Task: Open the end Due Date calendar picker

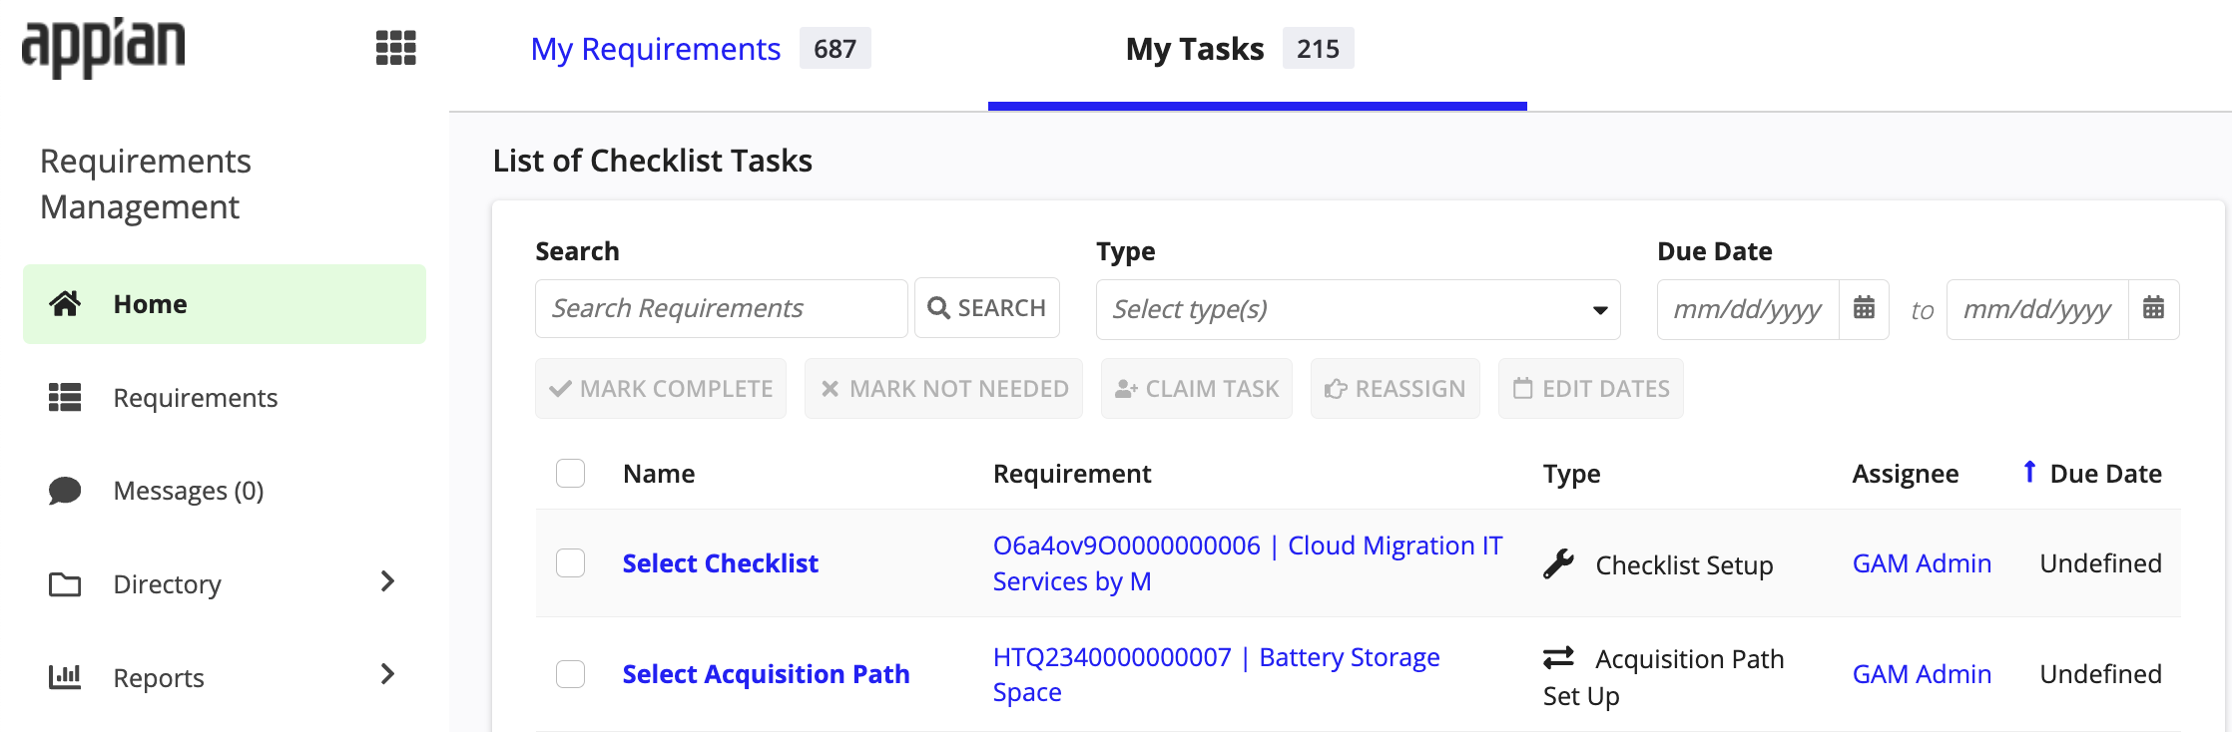Action: tap(2153, 308)
